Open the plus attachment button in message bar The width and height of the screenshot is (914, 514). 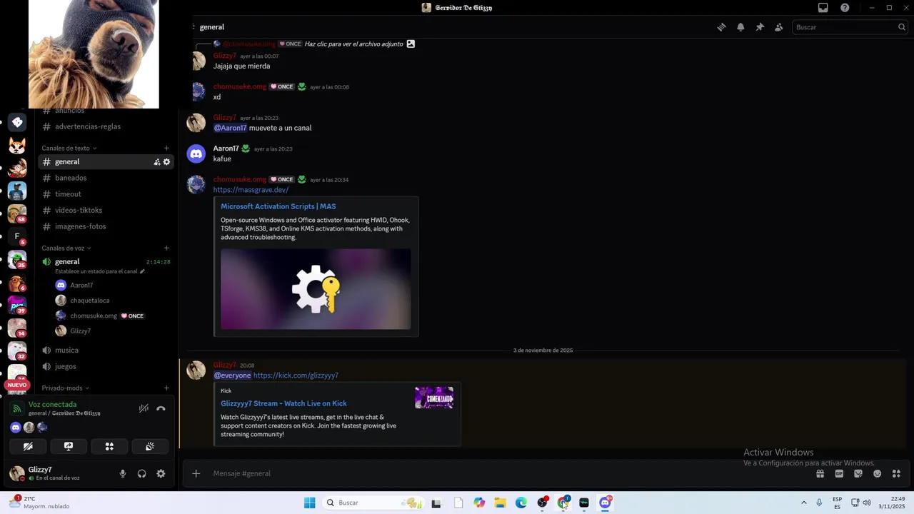click(x=196, y=473)
